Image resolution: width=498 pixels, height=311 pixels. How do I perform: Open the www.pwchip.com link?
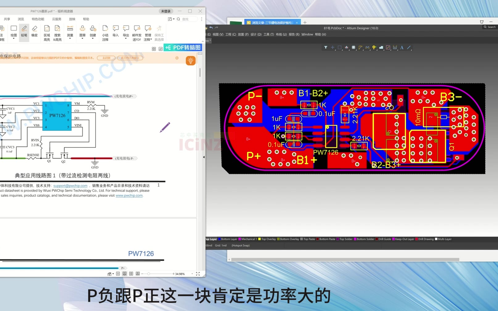pos(129,196)
